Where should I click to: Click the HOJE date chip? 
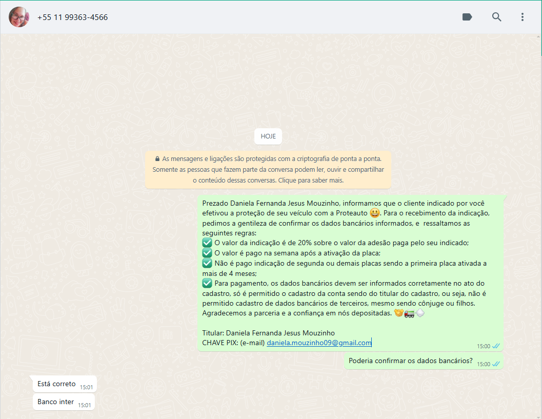268,136
